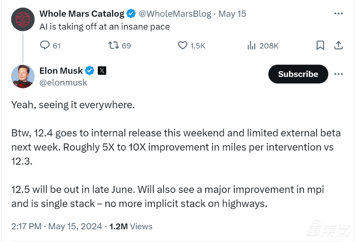This screenshot has height=242, width=356.
Task: Click Elon Musk display name
Action: 61,70
